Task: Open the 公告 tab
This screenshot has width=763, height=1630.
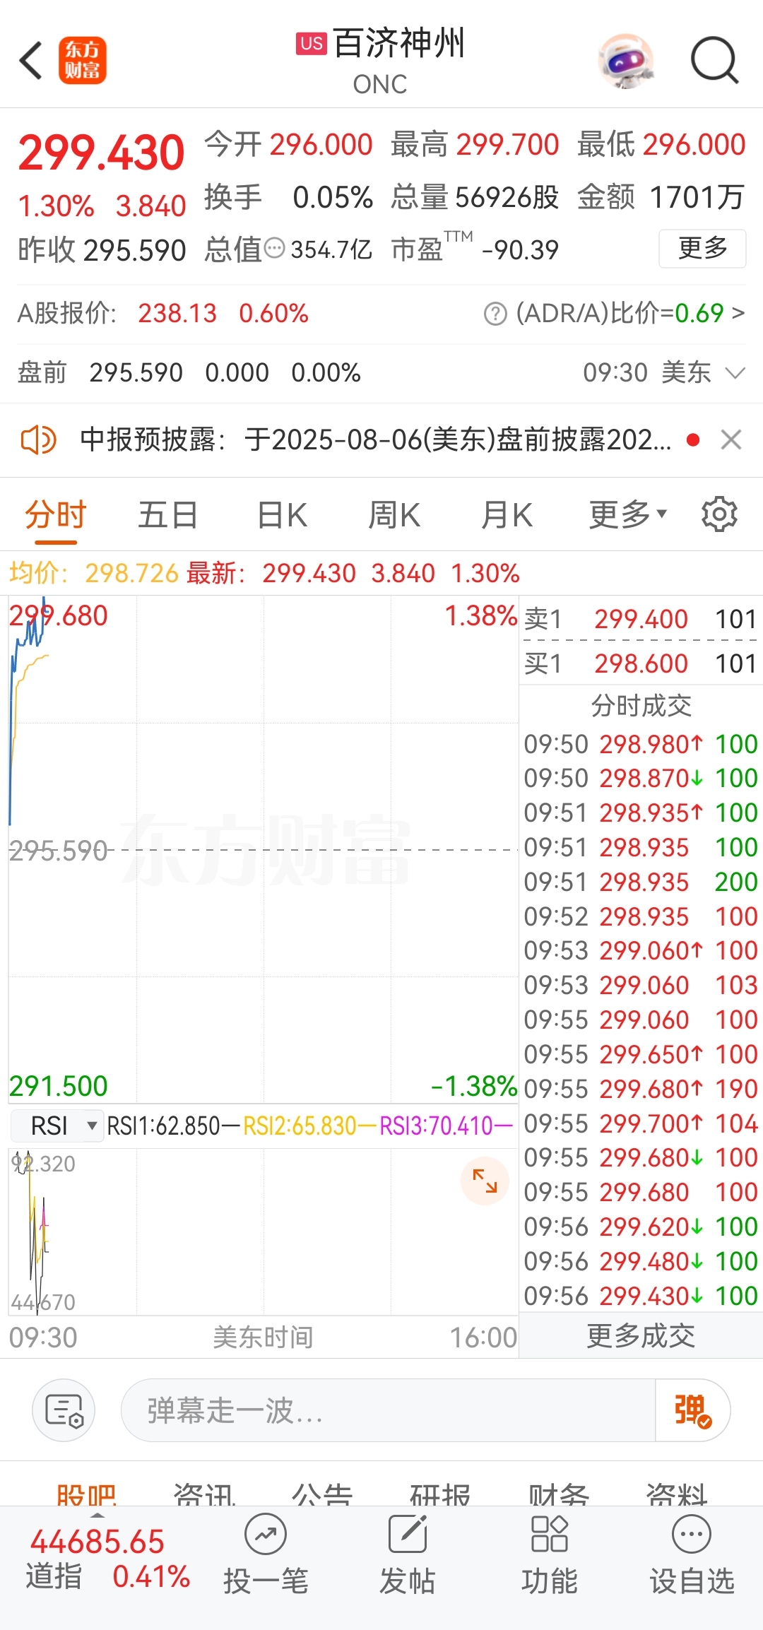Action: [x=322, y=1494]
